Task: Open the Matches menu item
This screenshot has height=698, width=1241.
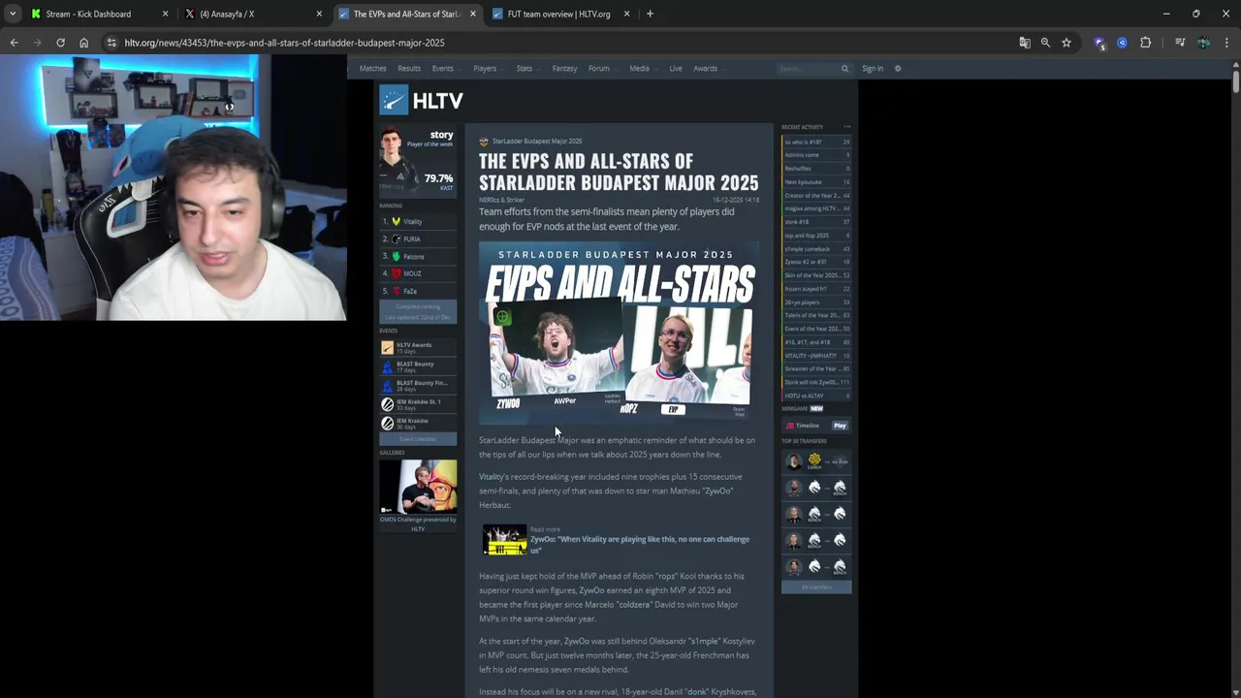Action: 373,69
